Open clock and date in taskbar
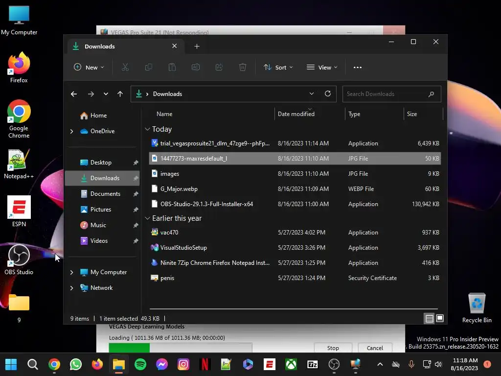This screenshot has width=501, height=376. click(x=464, y=364)
